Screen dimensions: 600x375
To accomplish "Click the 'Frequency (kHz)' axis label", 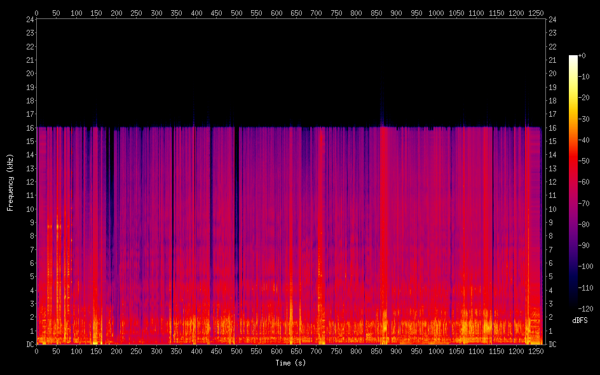I will click(10, 181).
